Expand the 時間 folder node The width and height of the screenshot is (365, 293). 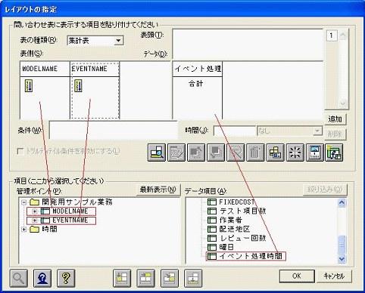(24, 230)
